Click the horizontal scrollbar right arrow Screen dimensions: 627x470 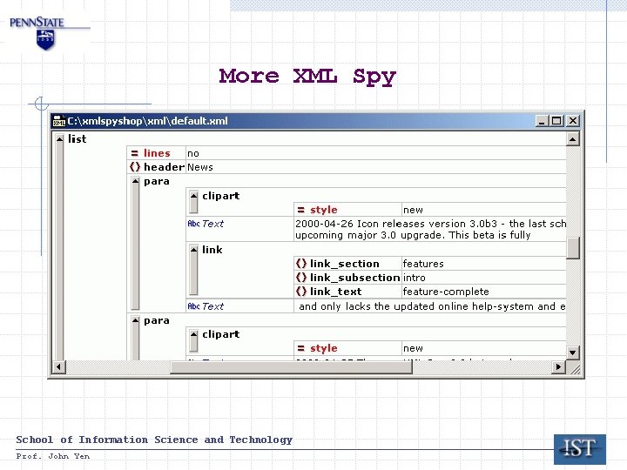point(558,367)
